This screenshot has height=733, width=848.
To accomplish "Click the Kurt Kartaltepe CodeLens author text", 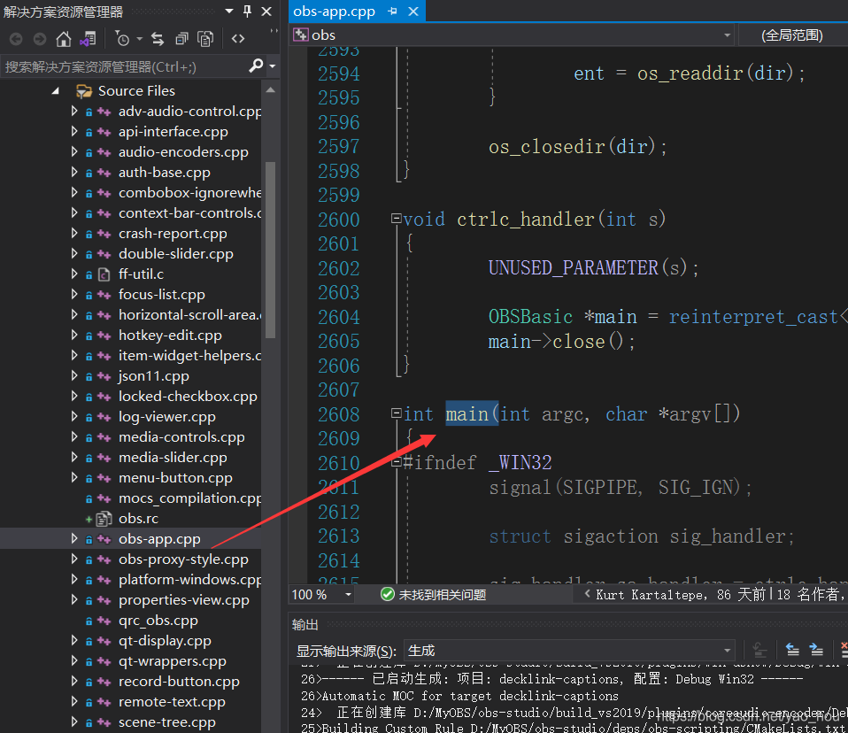I will pos(649,595).
